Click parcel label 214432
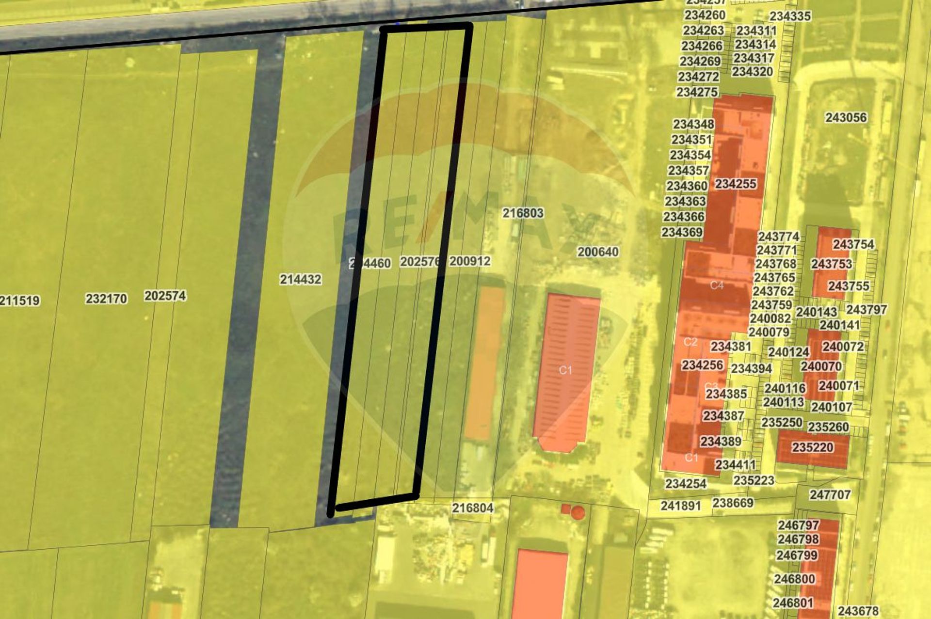The width and height of the screenshot is (931, 619). click(x=301, y=280)
